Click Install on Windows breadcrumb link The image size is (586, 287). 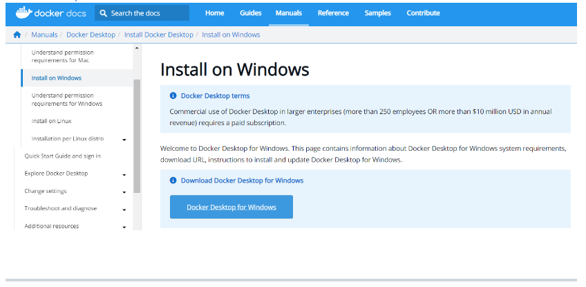tap(231, 35)
